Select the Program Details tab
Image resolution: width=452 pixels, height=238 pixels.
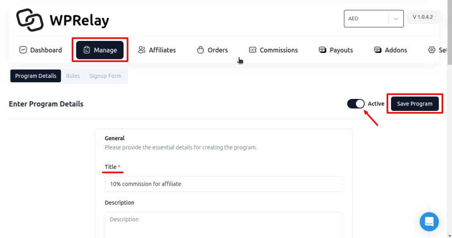[x=36, y=76]
